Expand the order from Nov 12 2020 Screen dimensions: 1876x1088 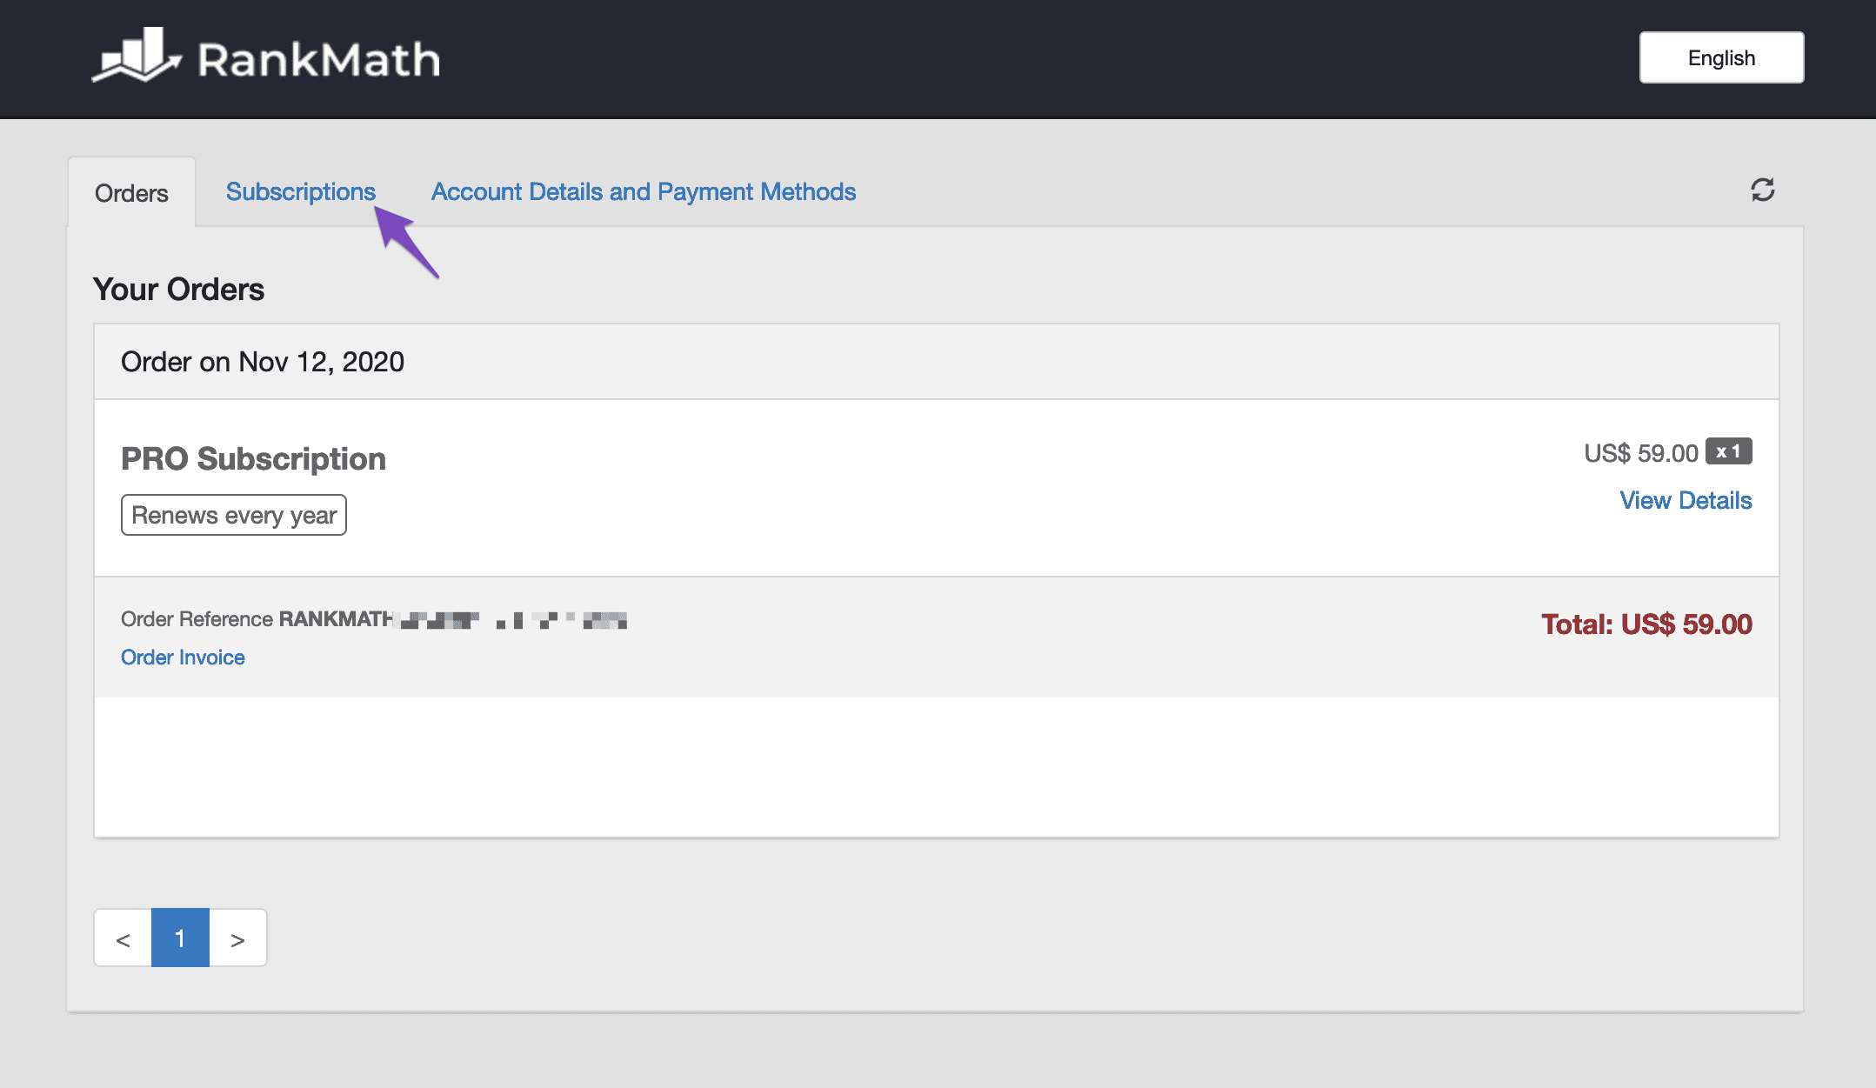[1685, 498]
